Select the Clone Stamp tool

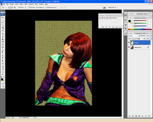coord(3,39)
